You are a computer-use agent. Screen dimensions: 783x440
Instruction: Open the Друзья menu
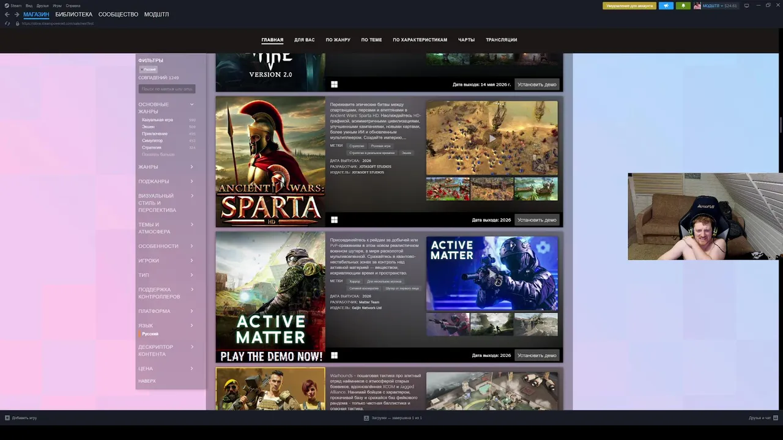click(x=42, y=5)
